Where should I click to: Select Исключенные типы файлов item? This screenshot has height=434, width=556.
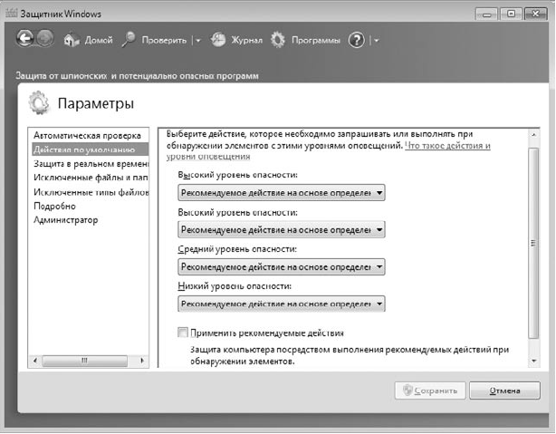tap(91, 192)
